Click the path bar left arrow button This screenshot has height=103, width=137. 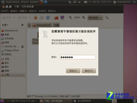(x=29, y=25)
